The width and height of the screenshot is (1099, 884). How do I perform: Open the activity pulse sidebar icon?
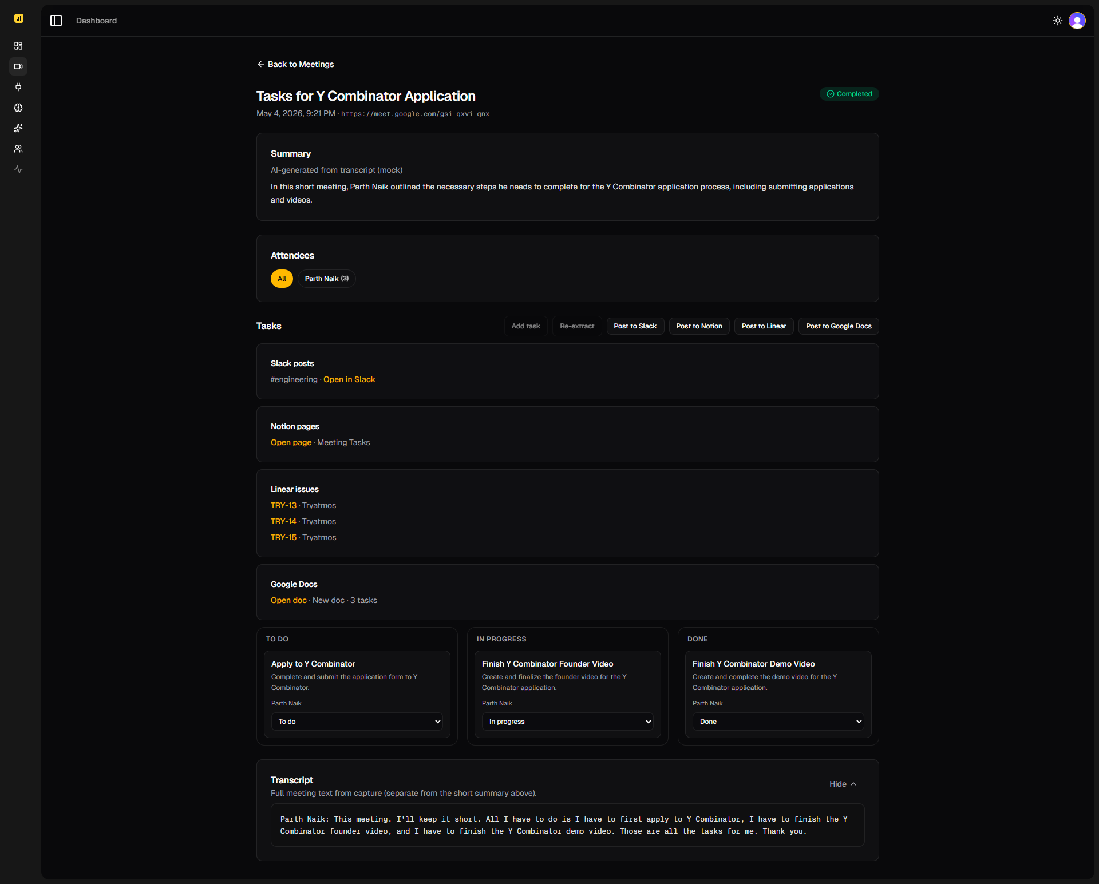click(x=18, y=169)
